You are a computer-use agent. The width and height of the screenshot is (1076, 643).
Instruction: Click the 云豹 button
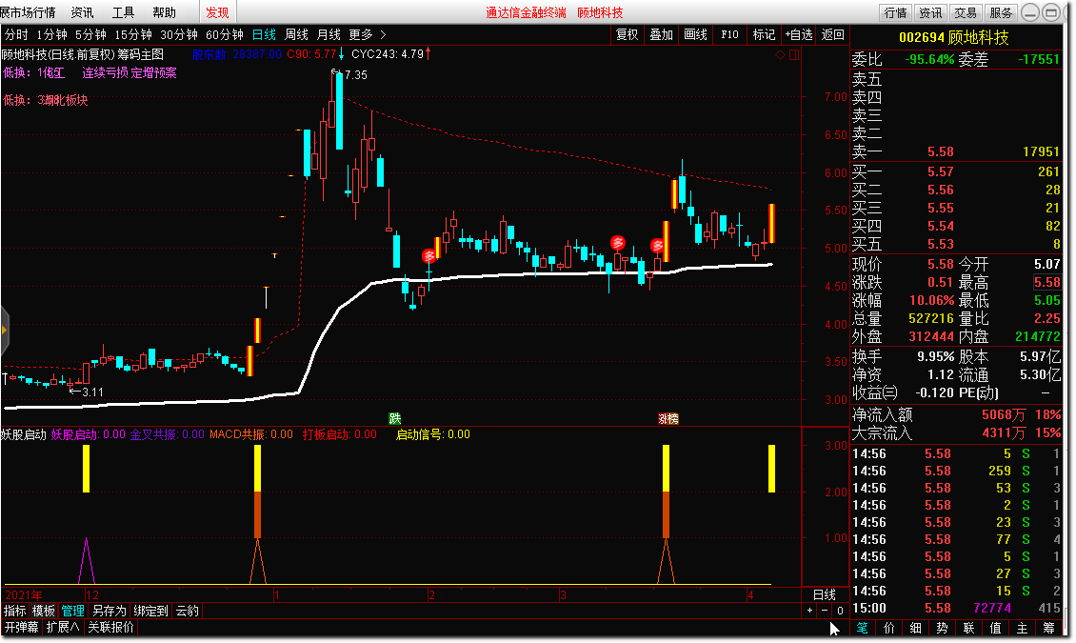coord(187,610)
